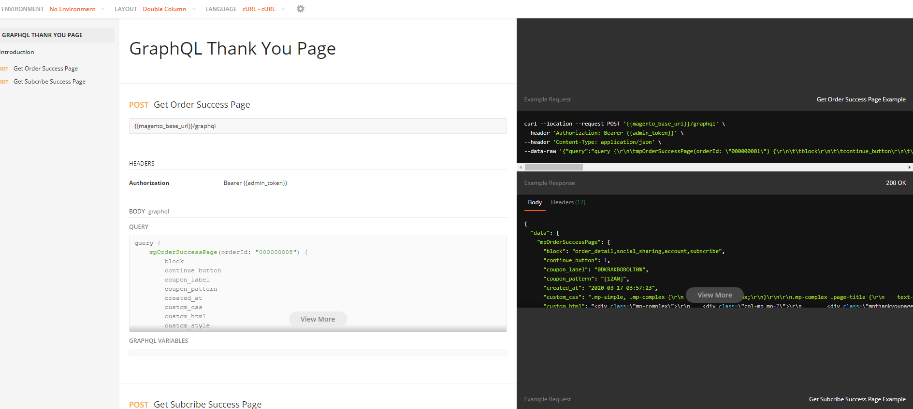Open the Get Subcribe Success Page Example selector

857,399
